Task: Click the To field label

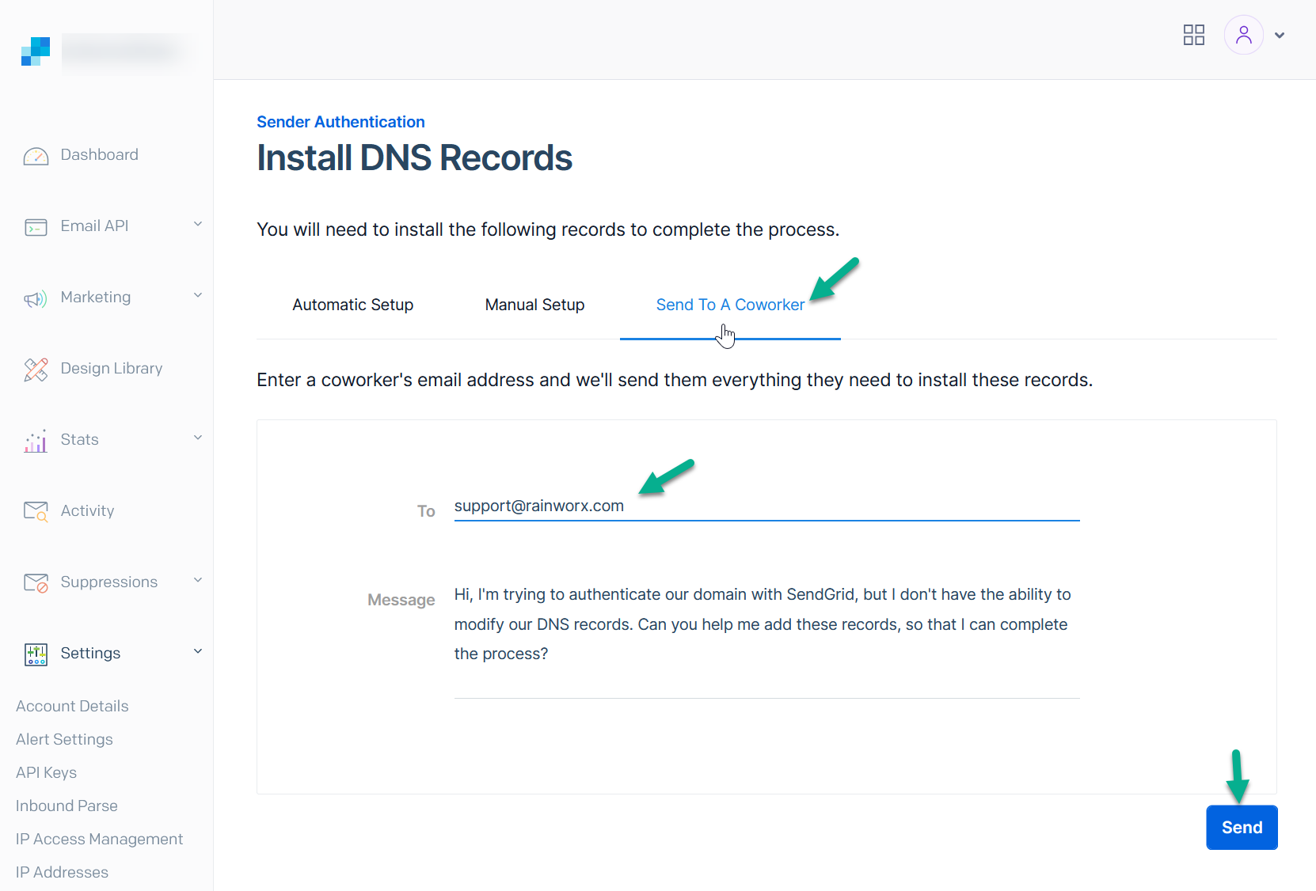Action: pos(426,511)
